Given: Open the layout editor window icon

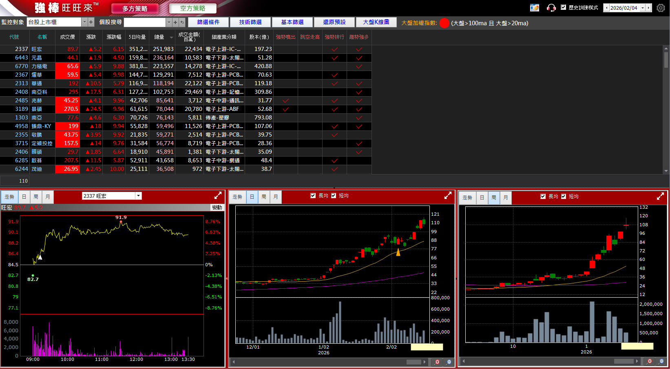Looking at the screenshot, I should pyautogui.click(x=534, y=8).
